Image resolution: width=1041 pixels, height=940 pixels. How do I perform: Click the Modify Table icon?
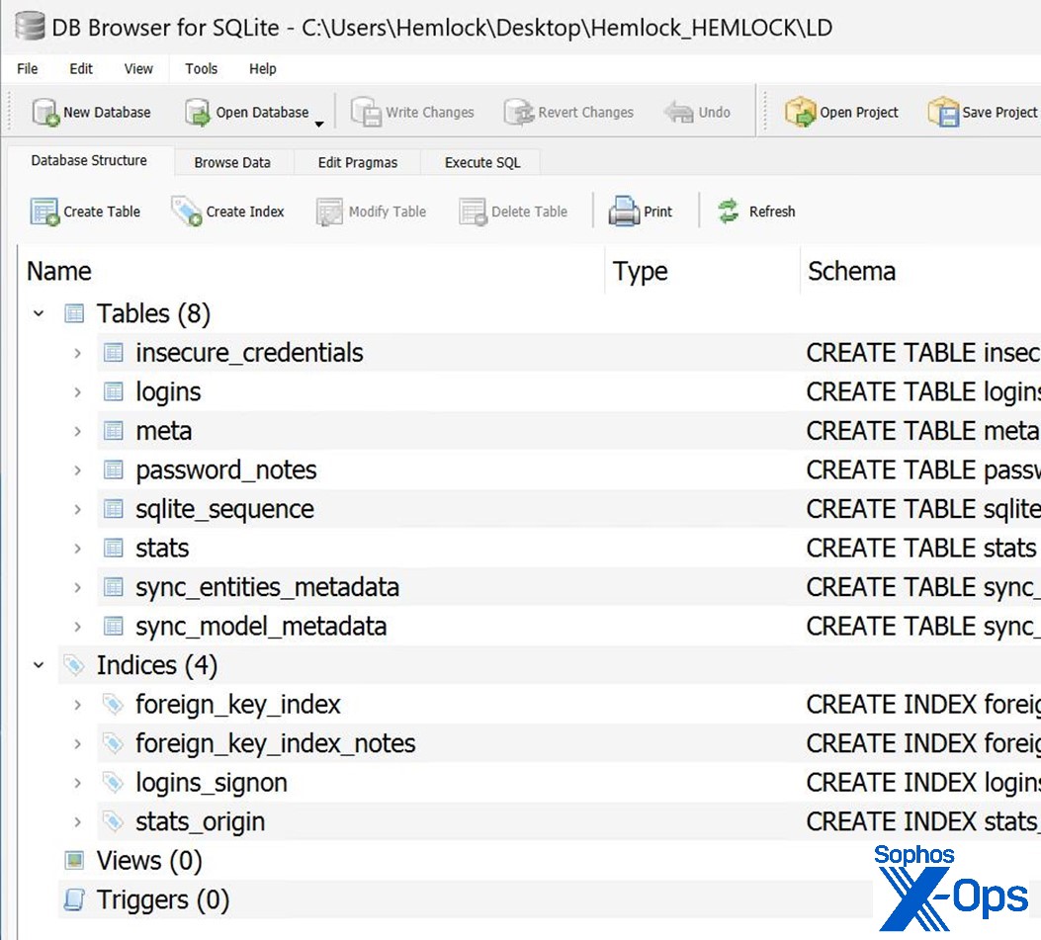329,212
